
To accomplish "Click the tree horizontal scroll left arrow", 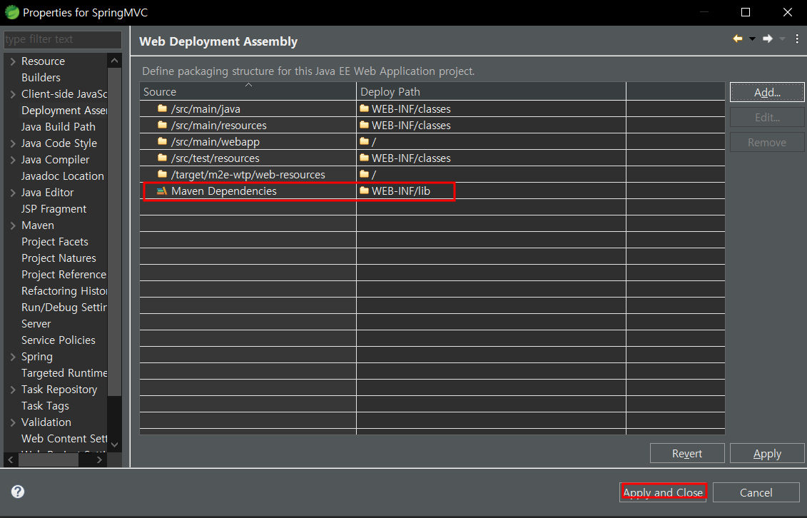I will click(x=11, y=460).
